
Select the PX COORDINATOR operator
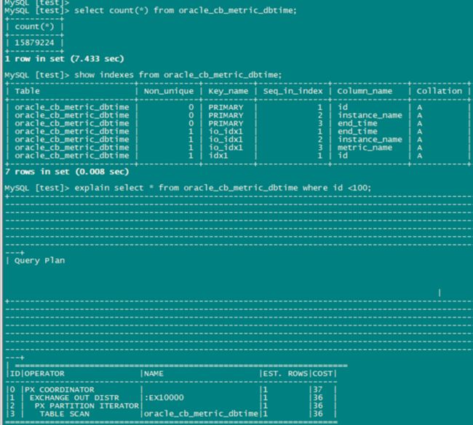coord(60,390)
